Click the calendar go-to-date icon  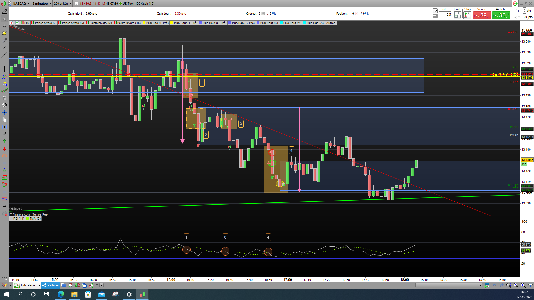(x=486, y=285)
